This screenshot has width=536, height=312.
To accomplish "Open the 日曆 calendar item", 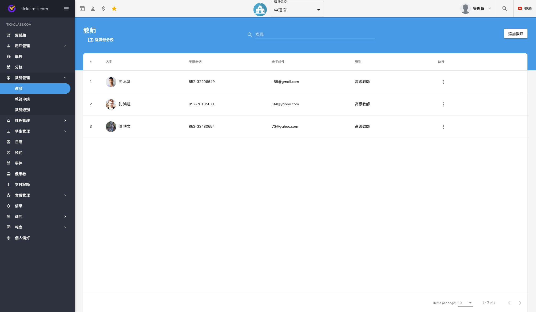I will (x=37, y=142).
